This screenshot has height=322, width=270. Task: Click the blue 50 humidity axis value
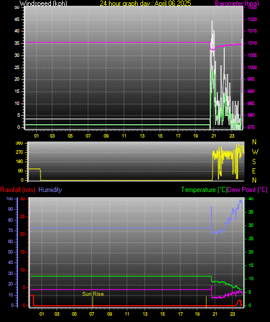coord(10,252)
